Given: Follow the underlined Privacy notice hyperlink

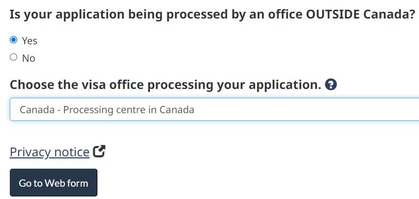Looking at the screenshot, I should pos(49,152).
